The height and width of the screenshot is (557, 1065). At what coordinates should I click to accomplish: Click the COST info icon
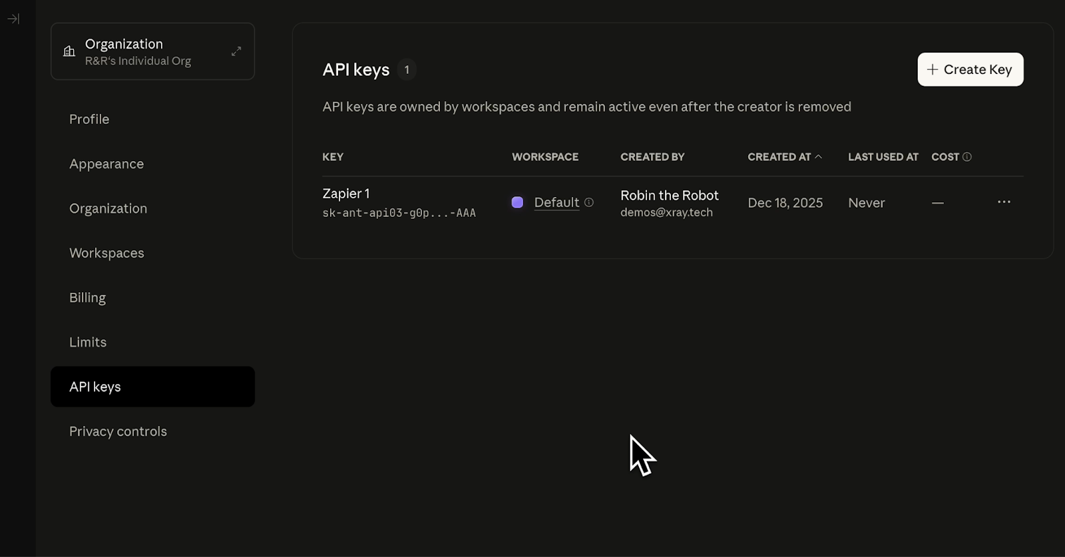click(x=967, y=157)
